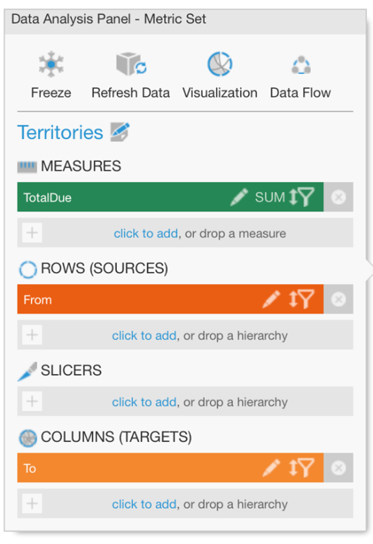Image resolution: width=373 pixels, height=544 pixels.
Task: Remove the TotalDue measure
Action: [x=338, y=197]
